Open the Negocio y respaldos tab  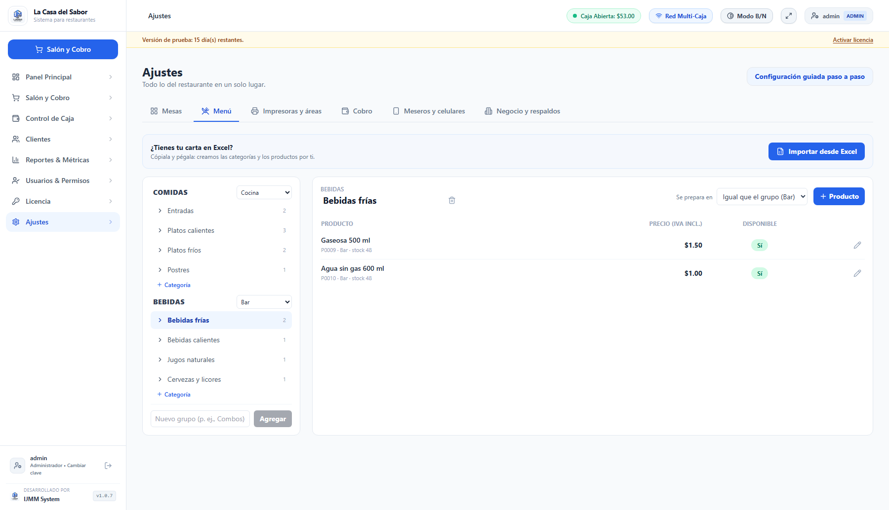523,111
